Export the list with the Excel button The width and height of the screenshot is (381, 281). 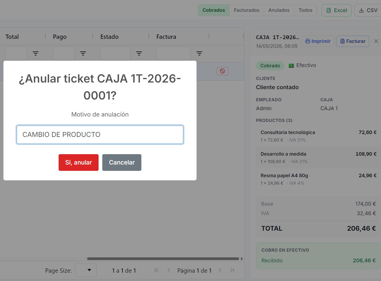(x=336, y=10)
